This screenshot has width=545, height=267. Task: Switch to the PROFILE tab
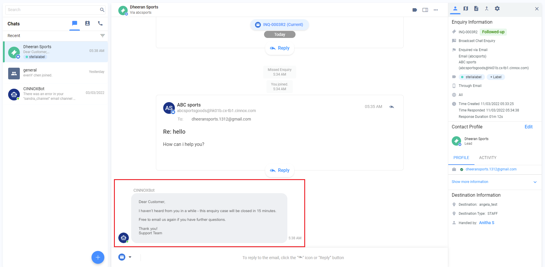tap(461, 158)
